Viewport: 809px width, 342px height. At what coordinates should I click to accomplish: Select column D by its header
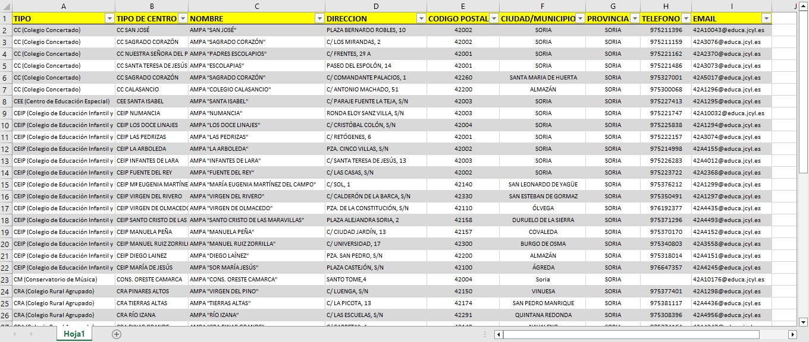(x=376, y=6)
